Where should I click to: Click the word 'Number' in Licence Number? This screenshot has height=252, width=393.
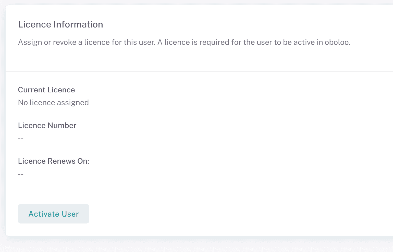point(62,125)
